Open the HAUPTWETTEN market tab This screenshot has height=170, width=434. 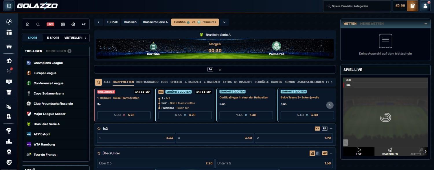click(123, 82)
